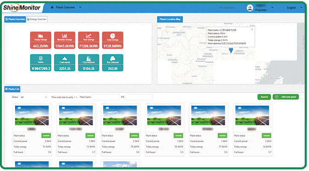Screen dimensions: 309x171
Task: Open the CO2 reduced factory tile
Action: tap(88, 63)
